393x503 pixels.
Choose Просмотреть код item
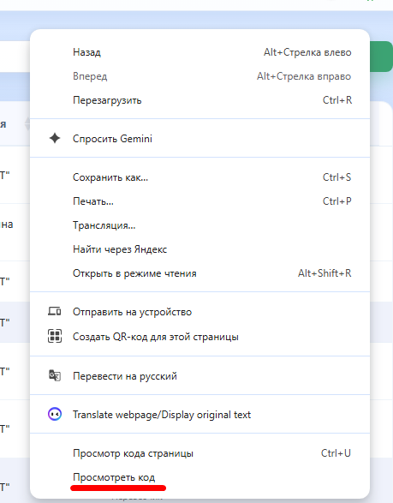coord(199,477)
